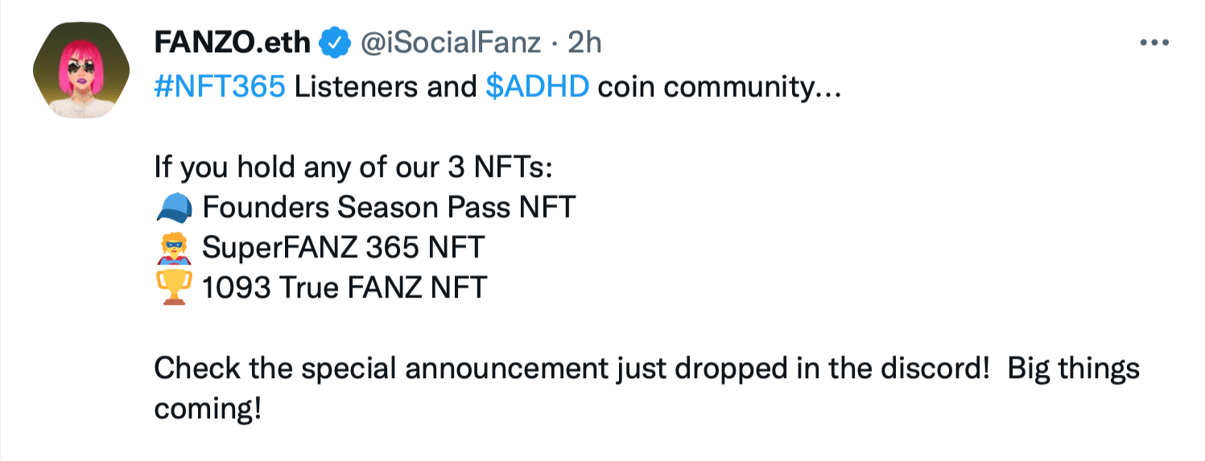Screen dimensions: 1205x461
Task: Click the 'Founders Season Pass NFT' text
Action: coord(389,208)
